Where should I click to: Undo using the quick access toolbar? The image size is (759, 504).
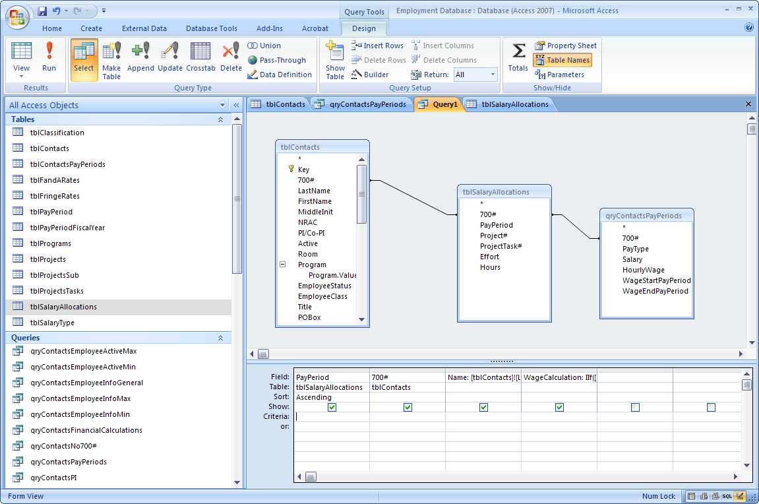coord(57,11)
